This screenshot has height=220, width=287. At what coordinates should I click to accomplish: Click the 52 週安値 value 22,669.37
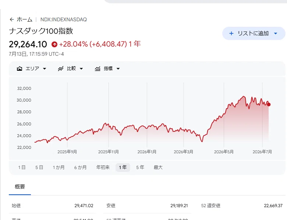(x=273, y=206)
